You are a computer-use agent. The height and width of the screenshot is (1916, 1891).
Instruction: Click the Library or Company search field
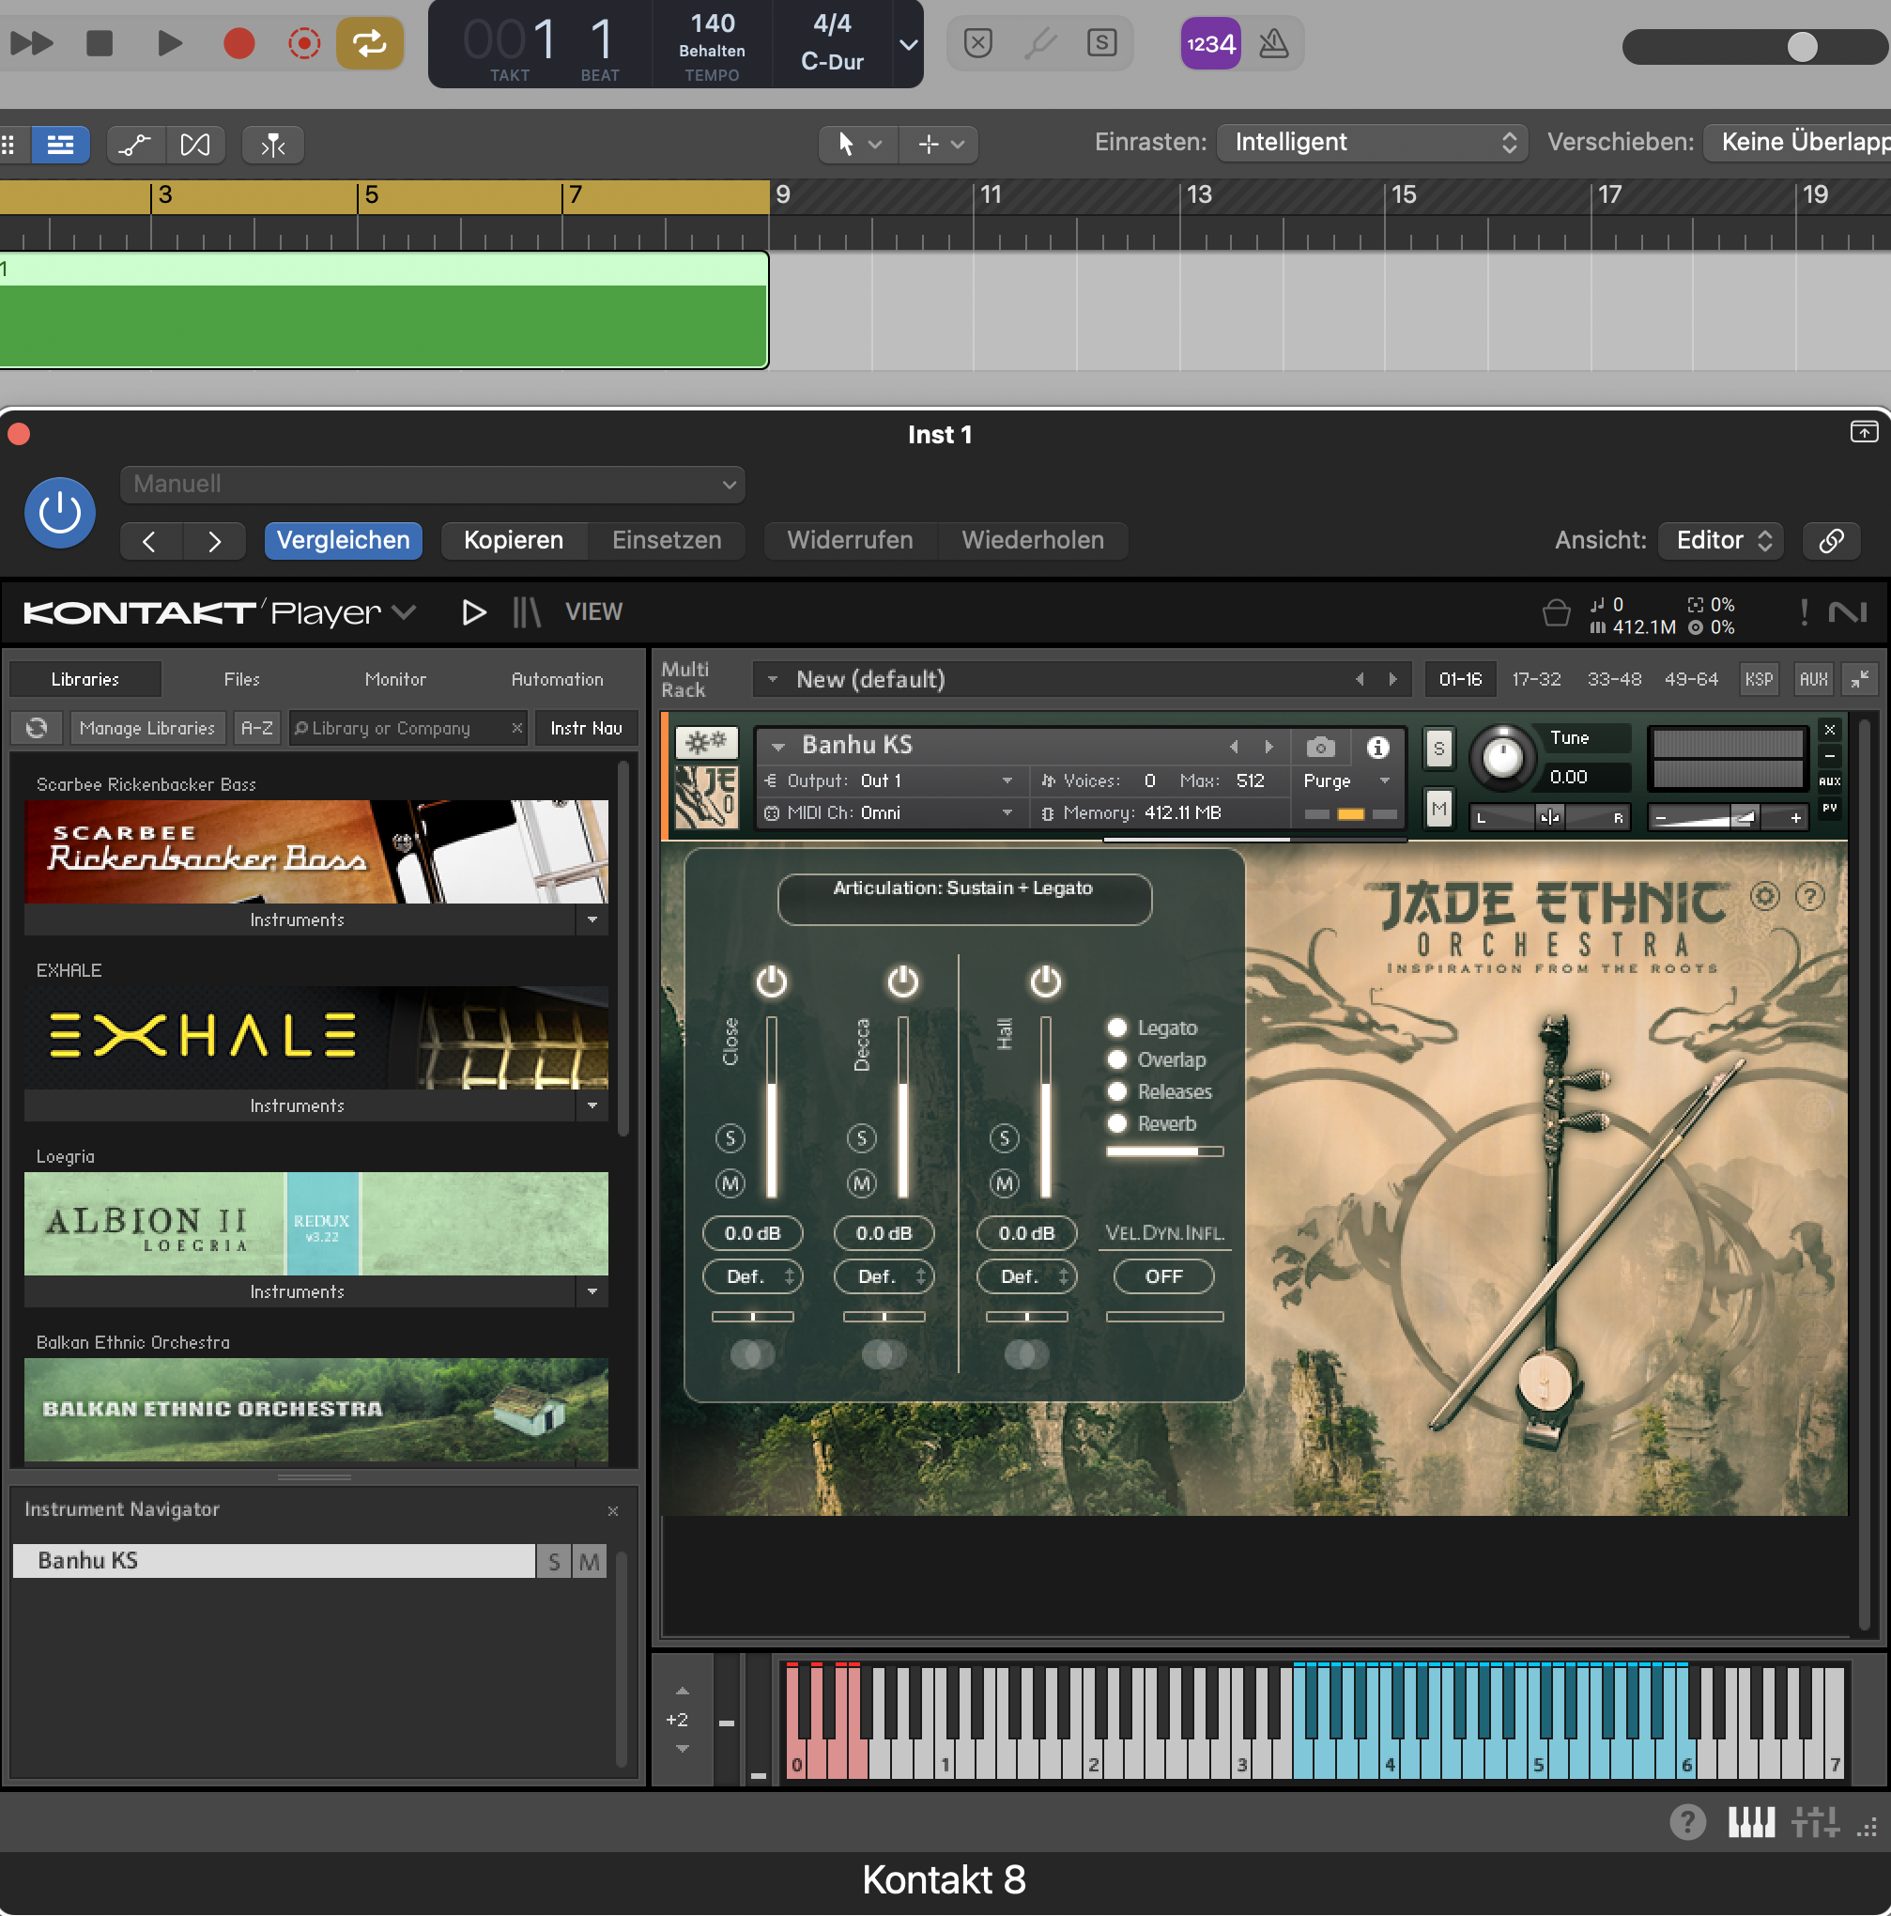pos(408,729)
